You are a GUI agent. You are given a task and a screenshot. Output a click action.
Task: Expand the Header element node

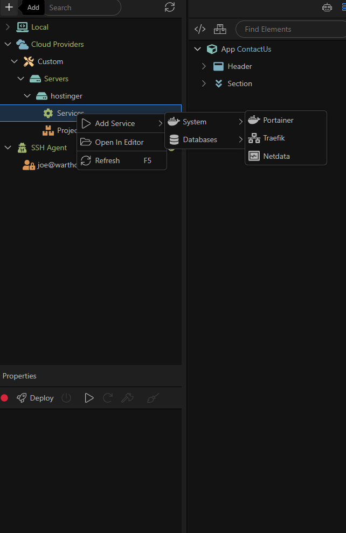[204, 66]
